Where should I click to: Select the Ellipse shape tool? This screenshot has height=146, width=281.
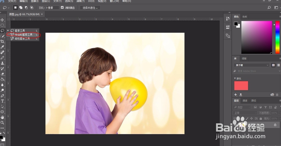[x=2, y=112]
